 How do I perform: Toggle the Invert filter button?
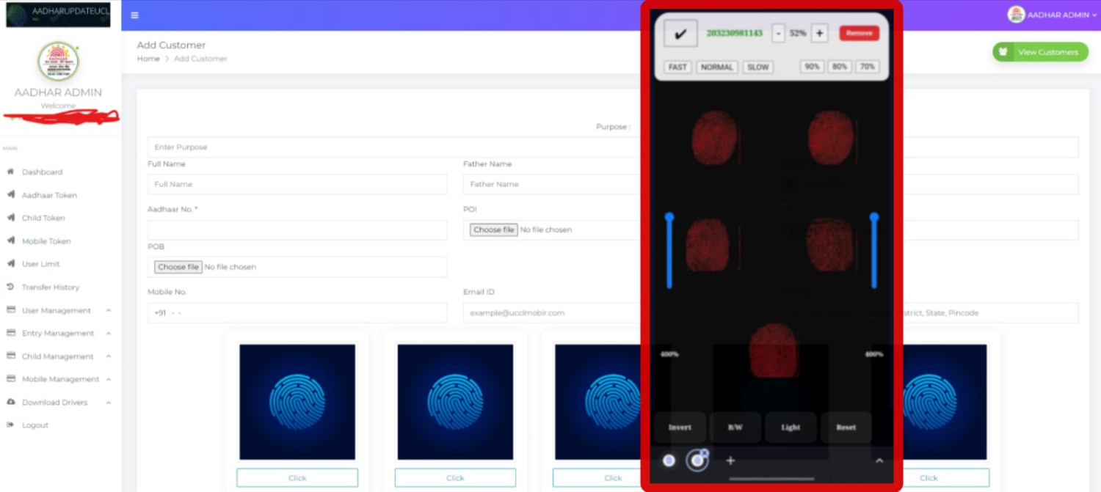pos(680,427)
